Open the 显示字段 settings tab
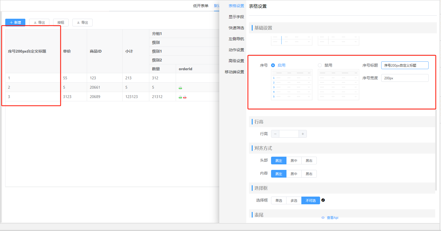Viewport: 441px width, 231px height. 236,17
